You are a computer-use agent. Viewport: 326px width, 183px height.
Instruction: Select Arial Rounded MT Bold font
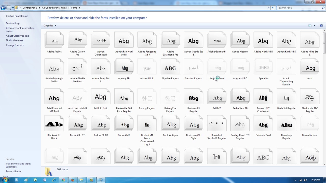[54, 97]
